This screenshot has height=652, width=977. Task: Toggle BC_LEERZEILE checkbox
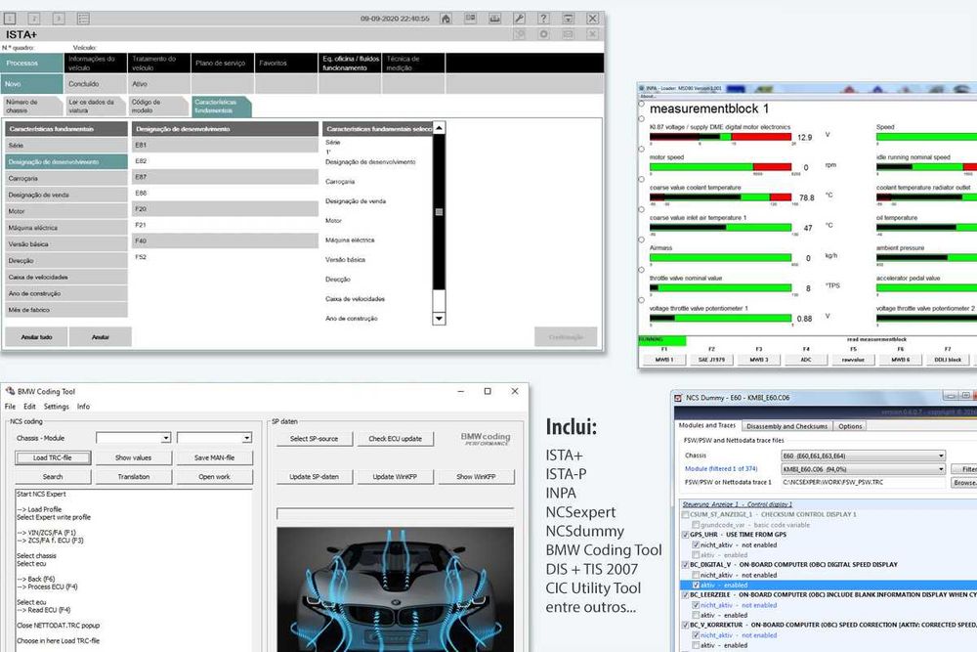[686, 595]
